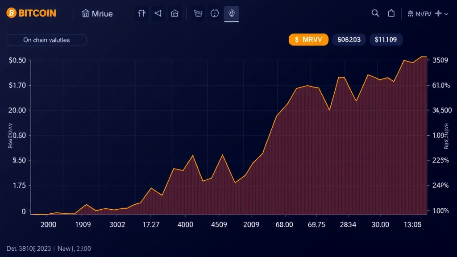Select the highlighted location pin icon
Image resolution: width=457 pixels, height=257 pixels.
[231, 14]
